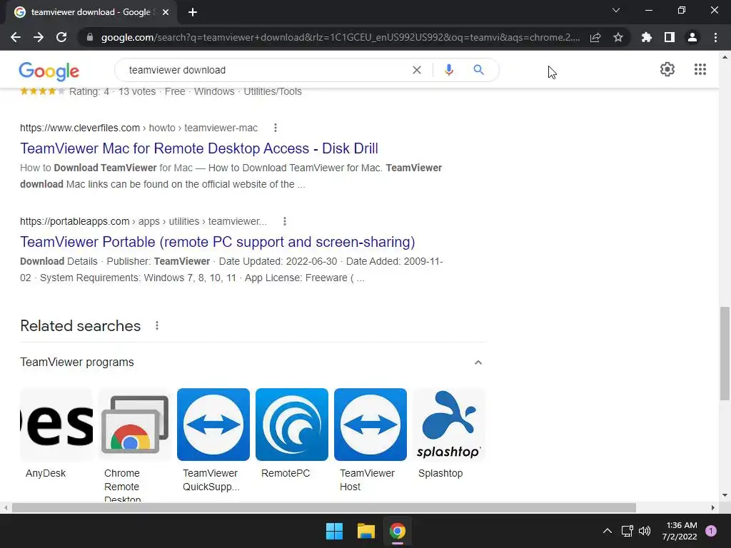Screen dimensions: 731x548
Task: Click the scroll down arrow
Action: point(725,495)
